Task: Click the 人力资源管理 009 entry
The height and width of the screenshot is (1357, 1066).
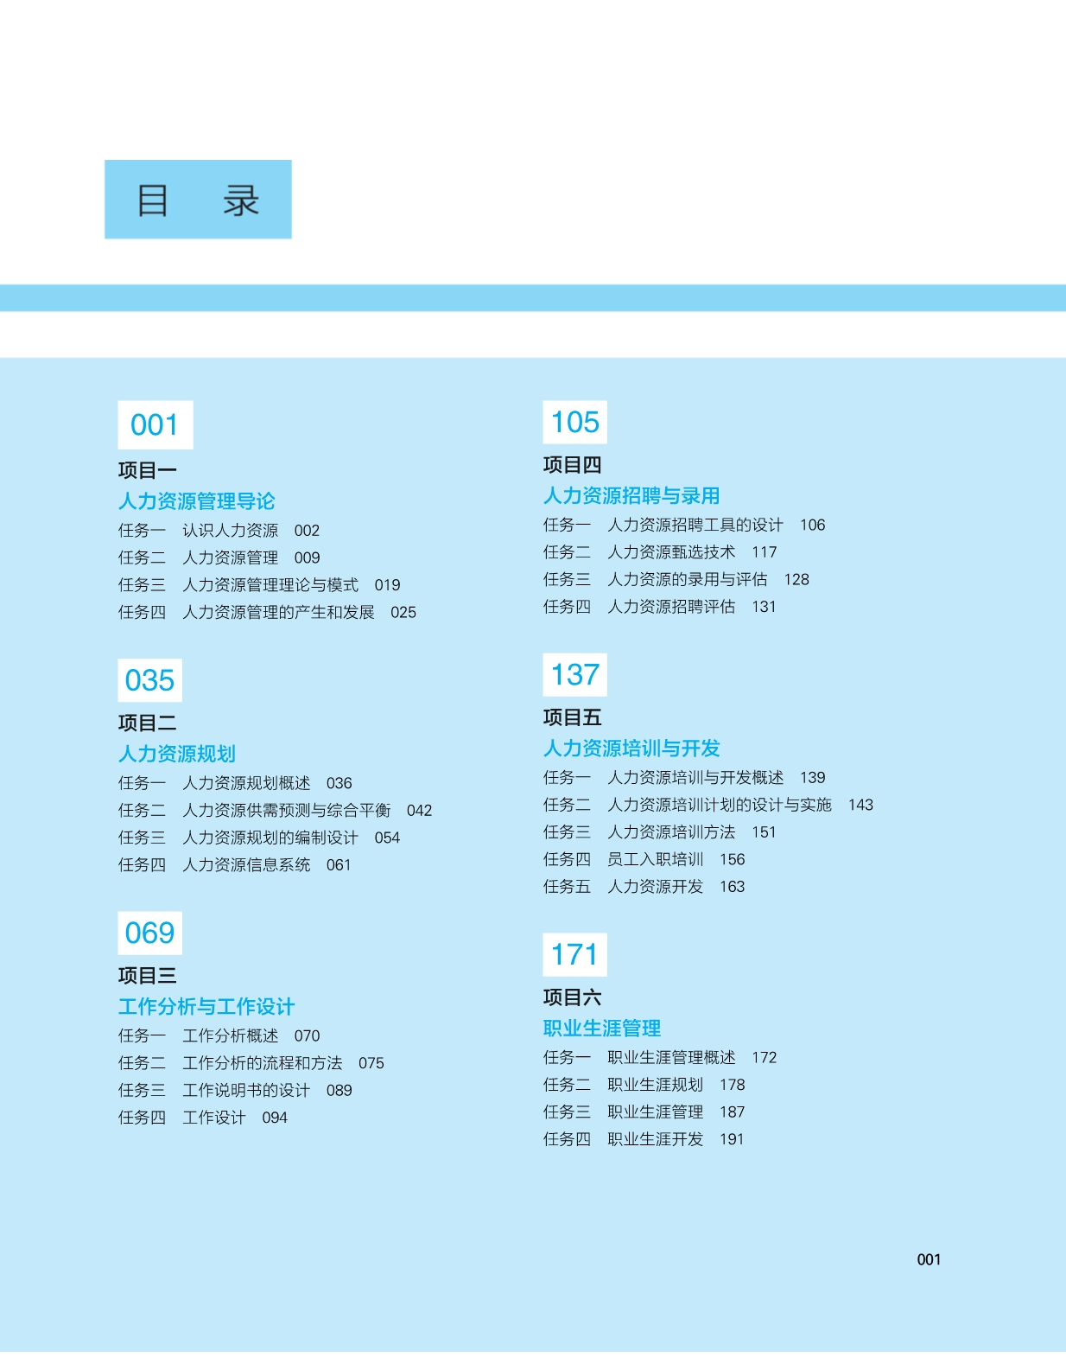Action: (219, 557)
